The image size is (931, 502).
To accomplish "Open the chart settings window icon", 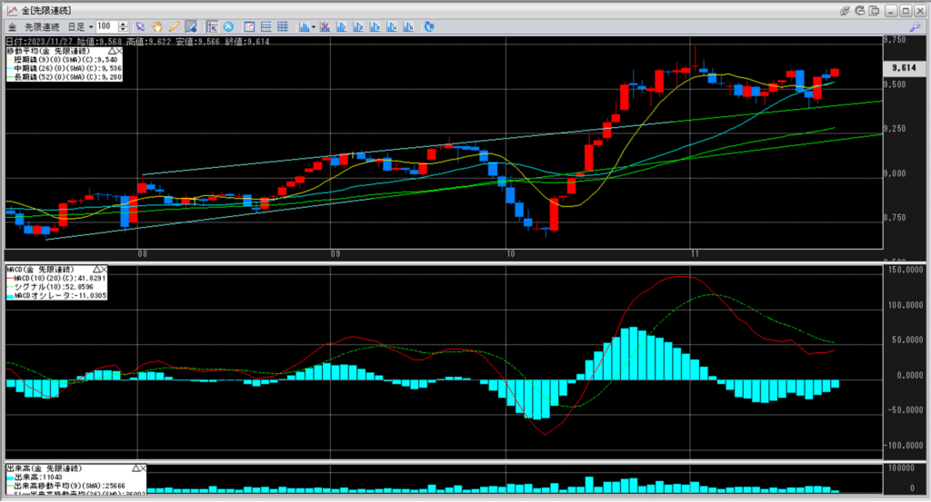I will tap(249, 26).
